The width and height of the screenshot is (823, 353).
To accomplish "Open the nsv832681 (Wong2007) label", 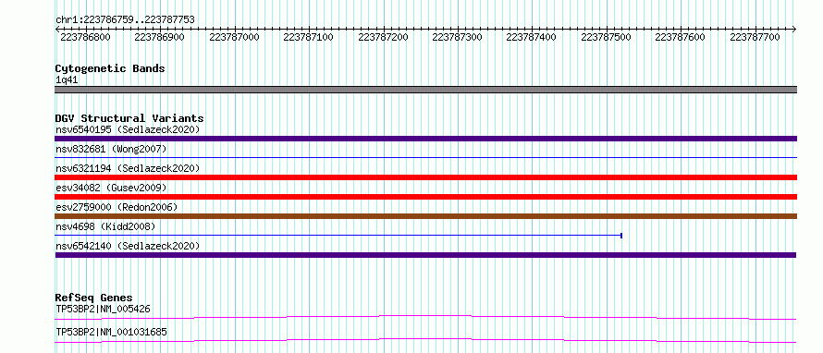I will pos(111,149).
